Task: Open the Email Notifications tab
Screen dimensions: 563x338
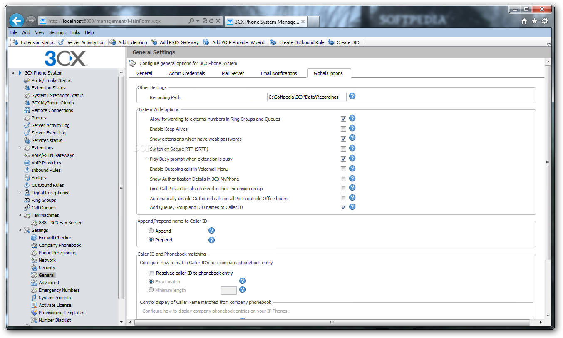Action: pos(279,73)
